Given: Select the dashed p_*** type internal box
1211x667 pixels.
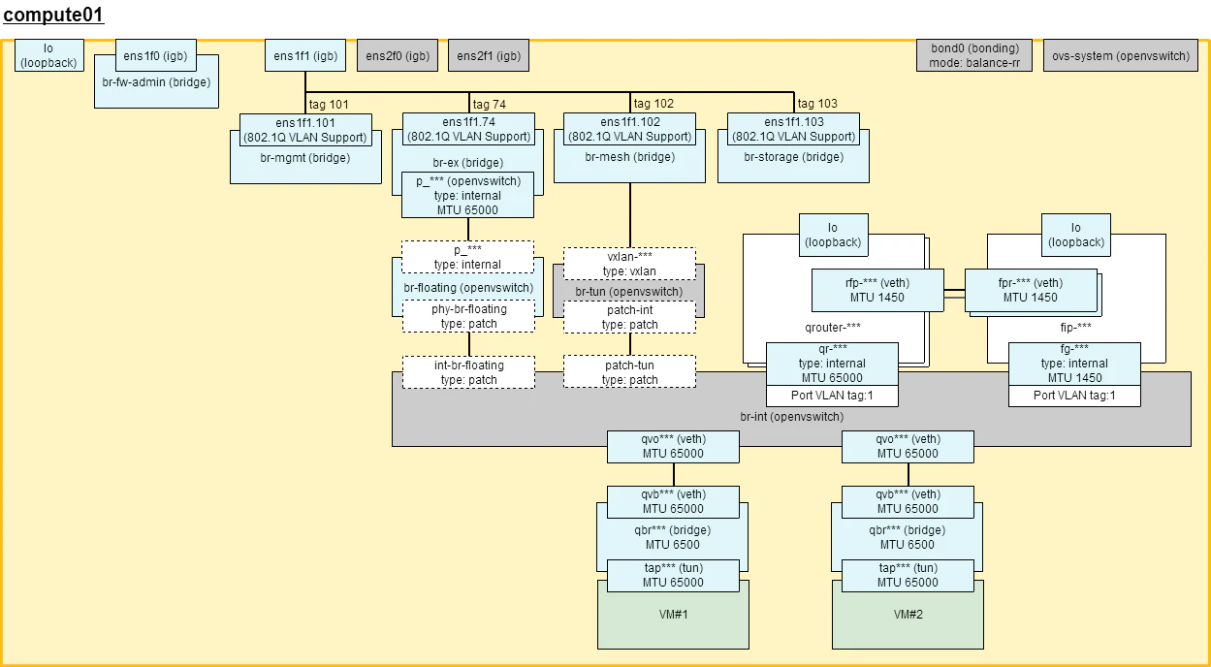Looking at the screenshot, I should tap(468, 257).
